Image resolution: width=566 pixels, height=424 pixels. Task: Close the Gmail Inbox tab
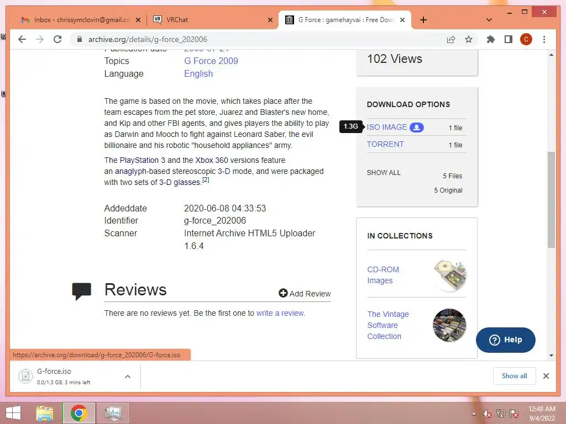point(138,20)
